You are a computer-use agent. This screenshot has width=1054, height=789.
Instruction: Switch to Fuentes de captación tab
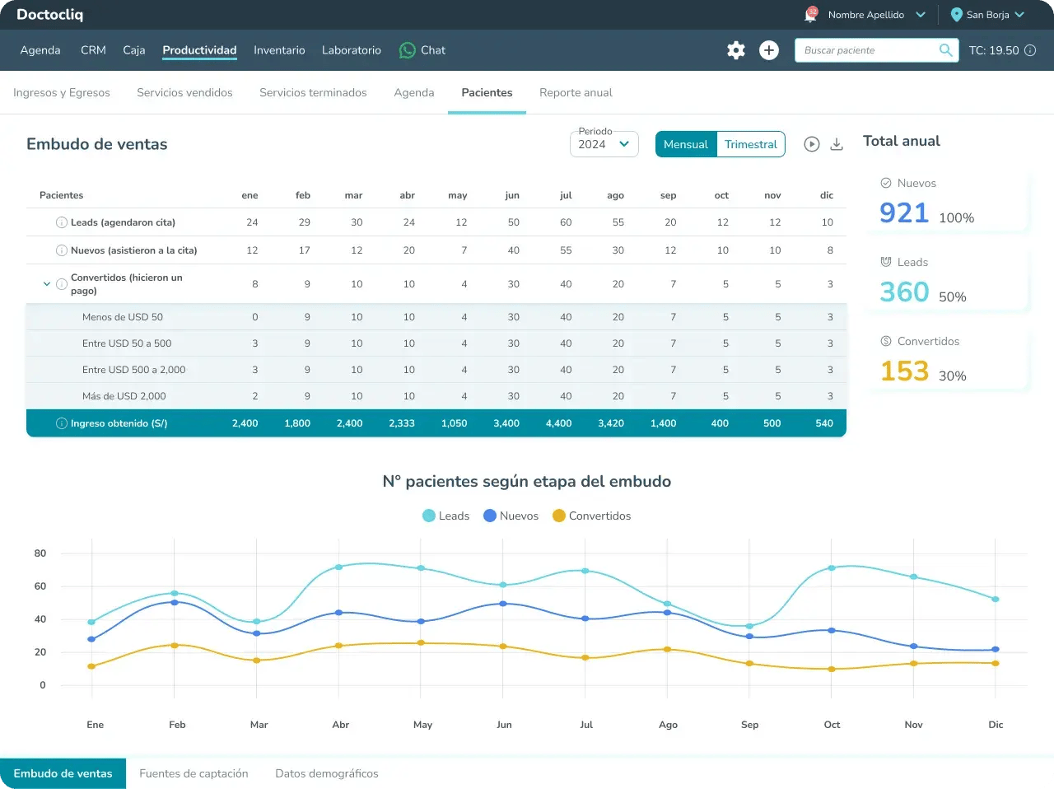pos(194,773)
